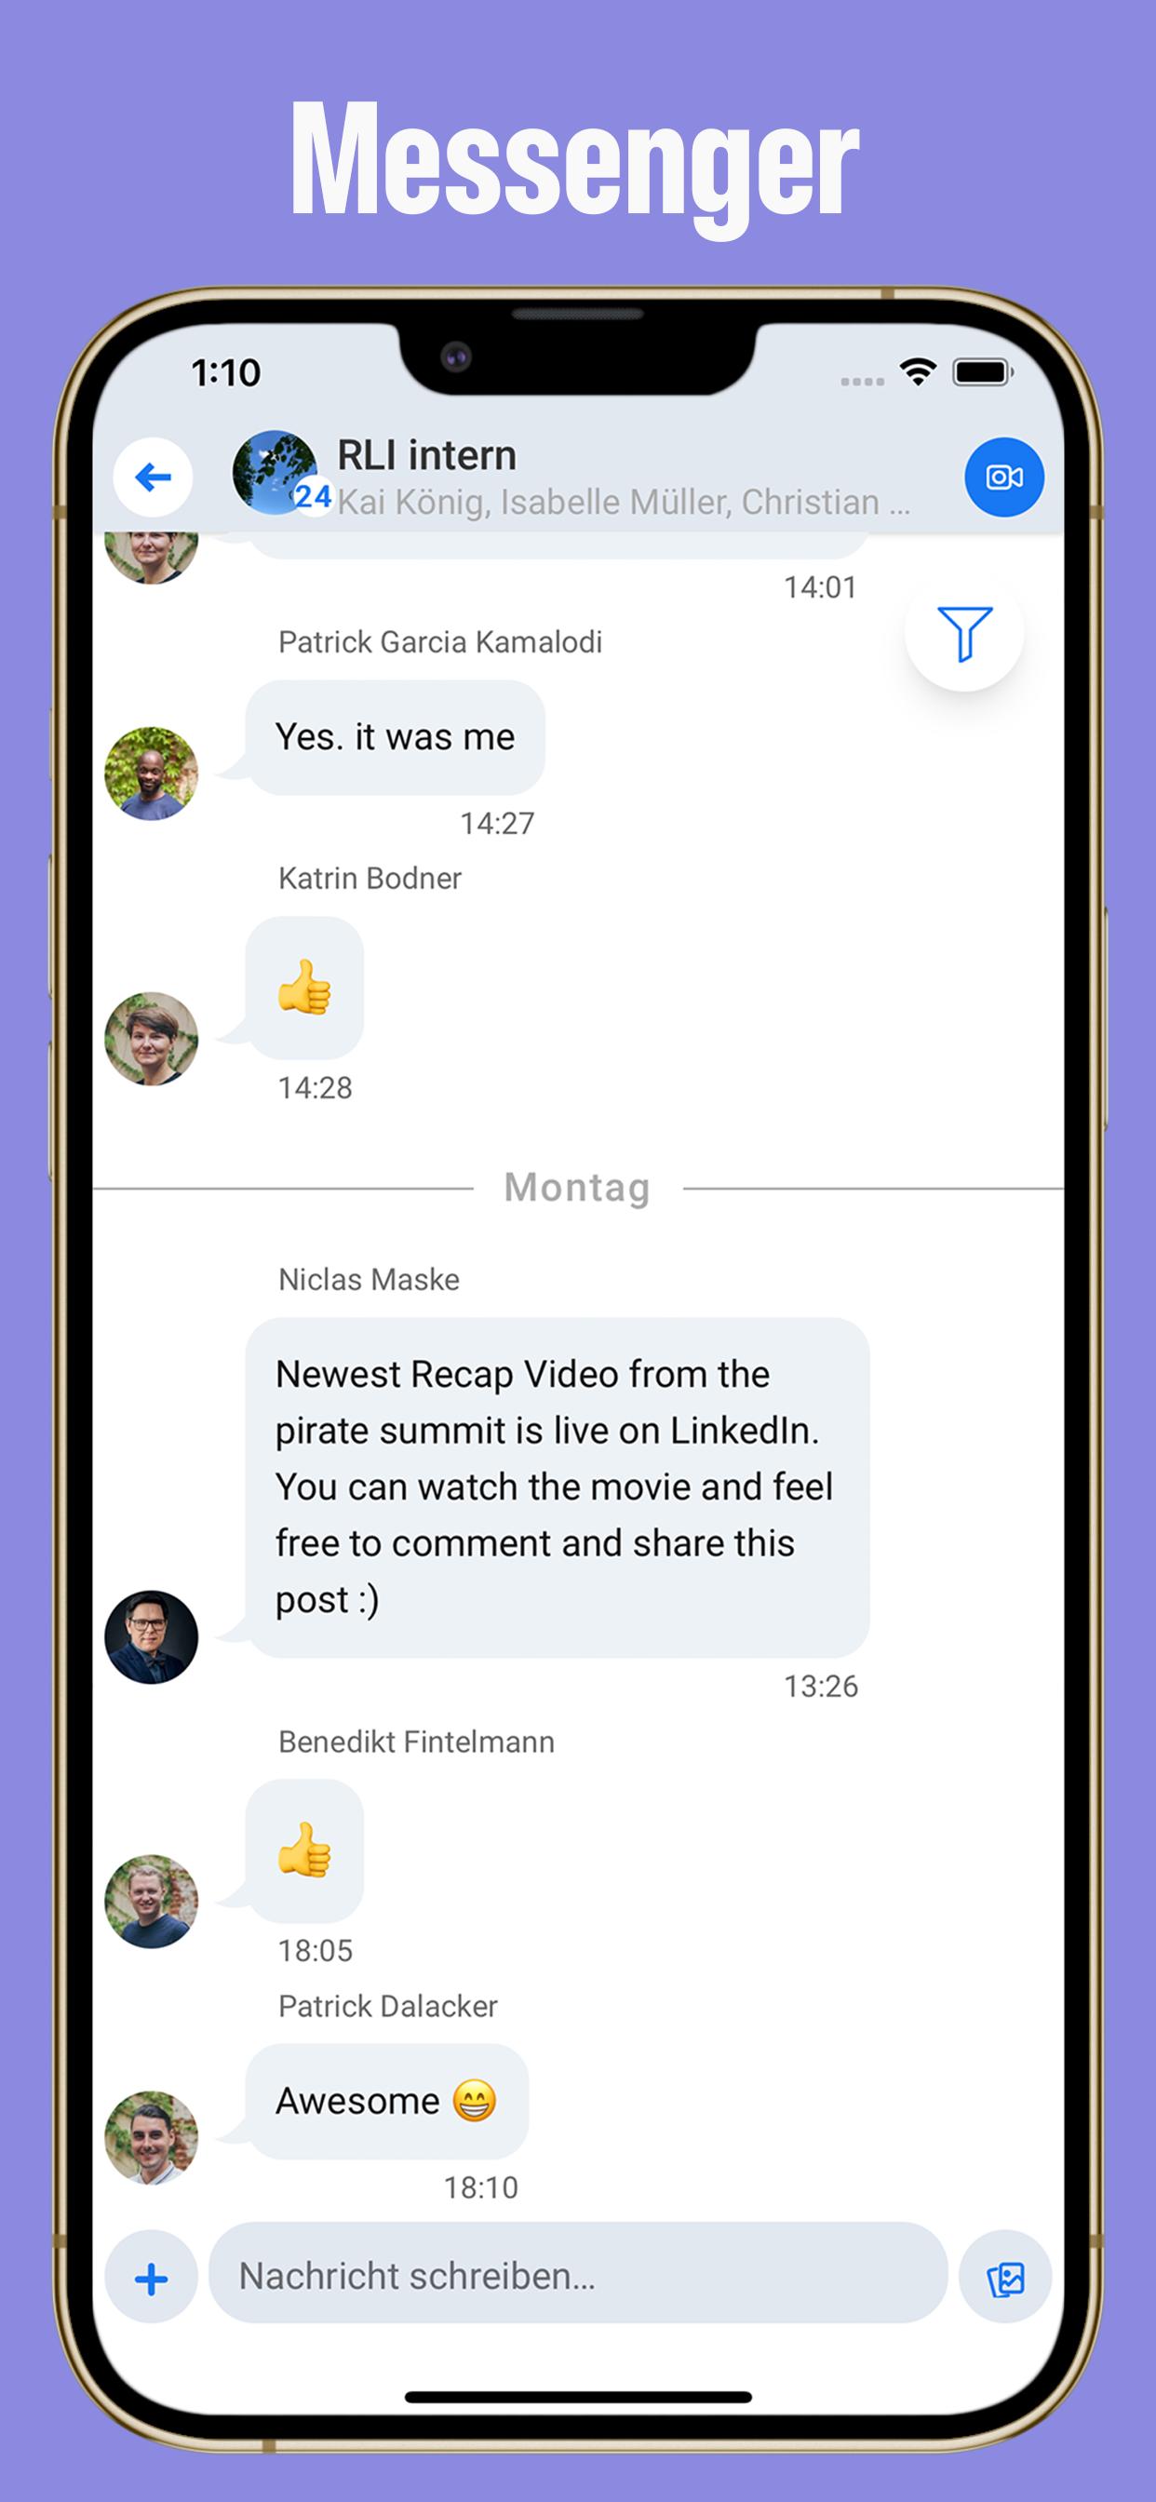Viewport: 1156px width, 2502px height.
Task: Open the photo gallery picker icon
Action: click(x=1004, y=2278)
